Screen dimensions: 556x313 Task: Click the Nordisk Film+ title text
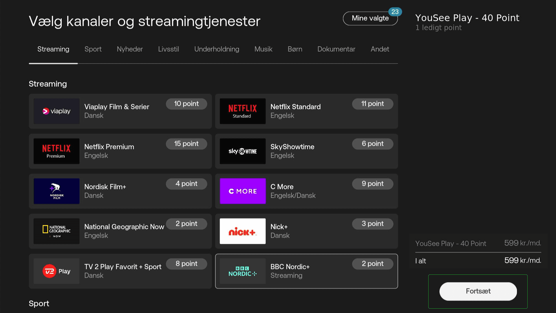tap(105, 187)
